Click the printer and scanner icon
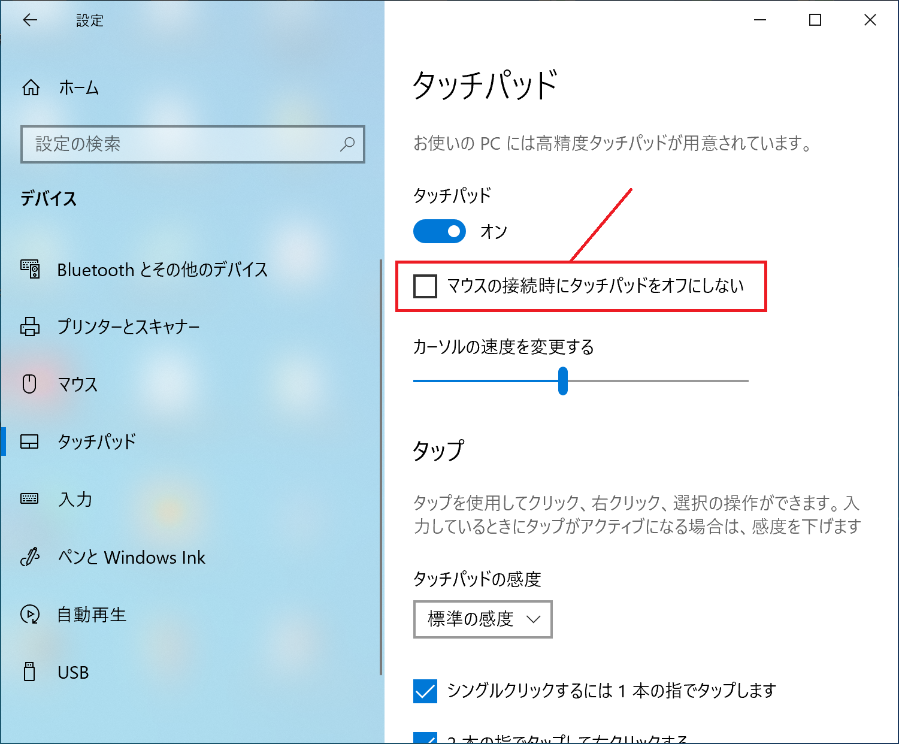The width and height of the screenshot is (899, 744). 30,326
